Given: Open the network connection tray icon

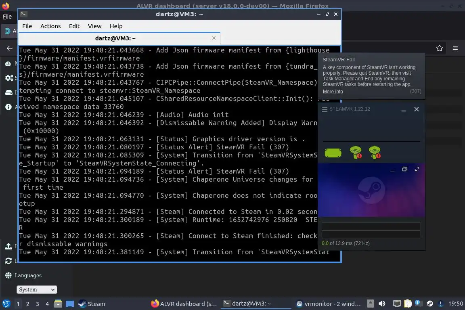Looking at the screenshot, I should [397, 304].
